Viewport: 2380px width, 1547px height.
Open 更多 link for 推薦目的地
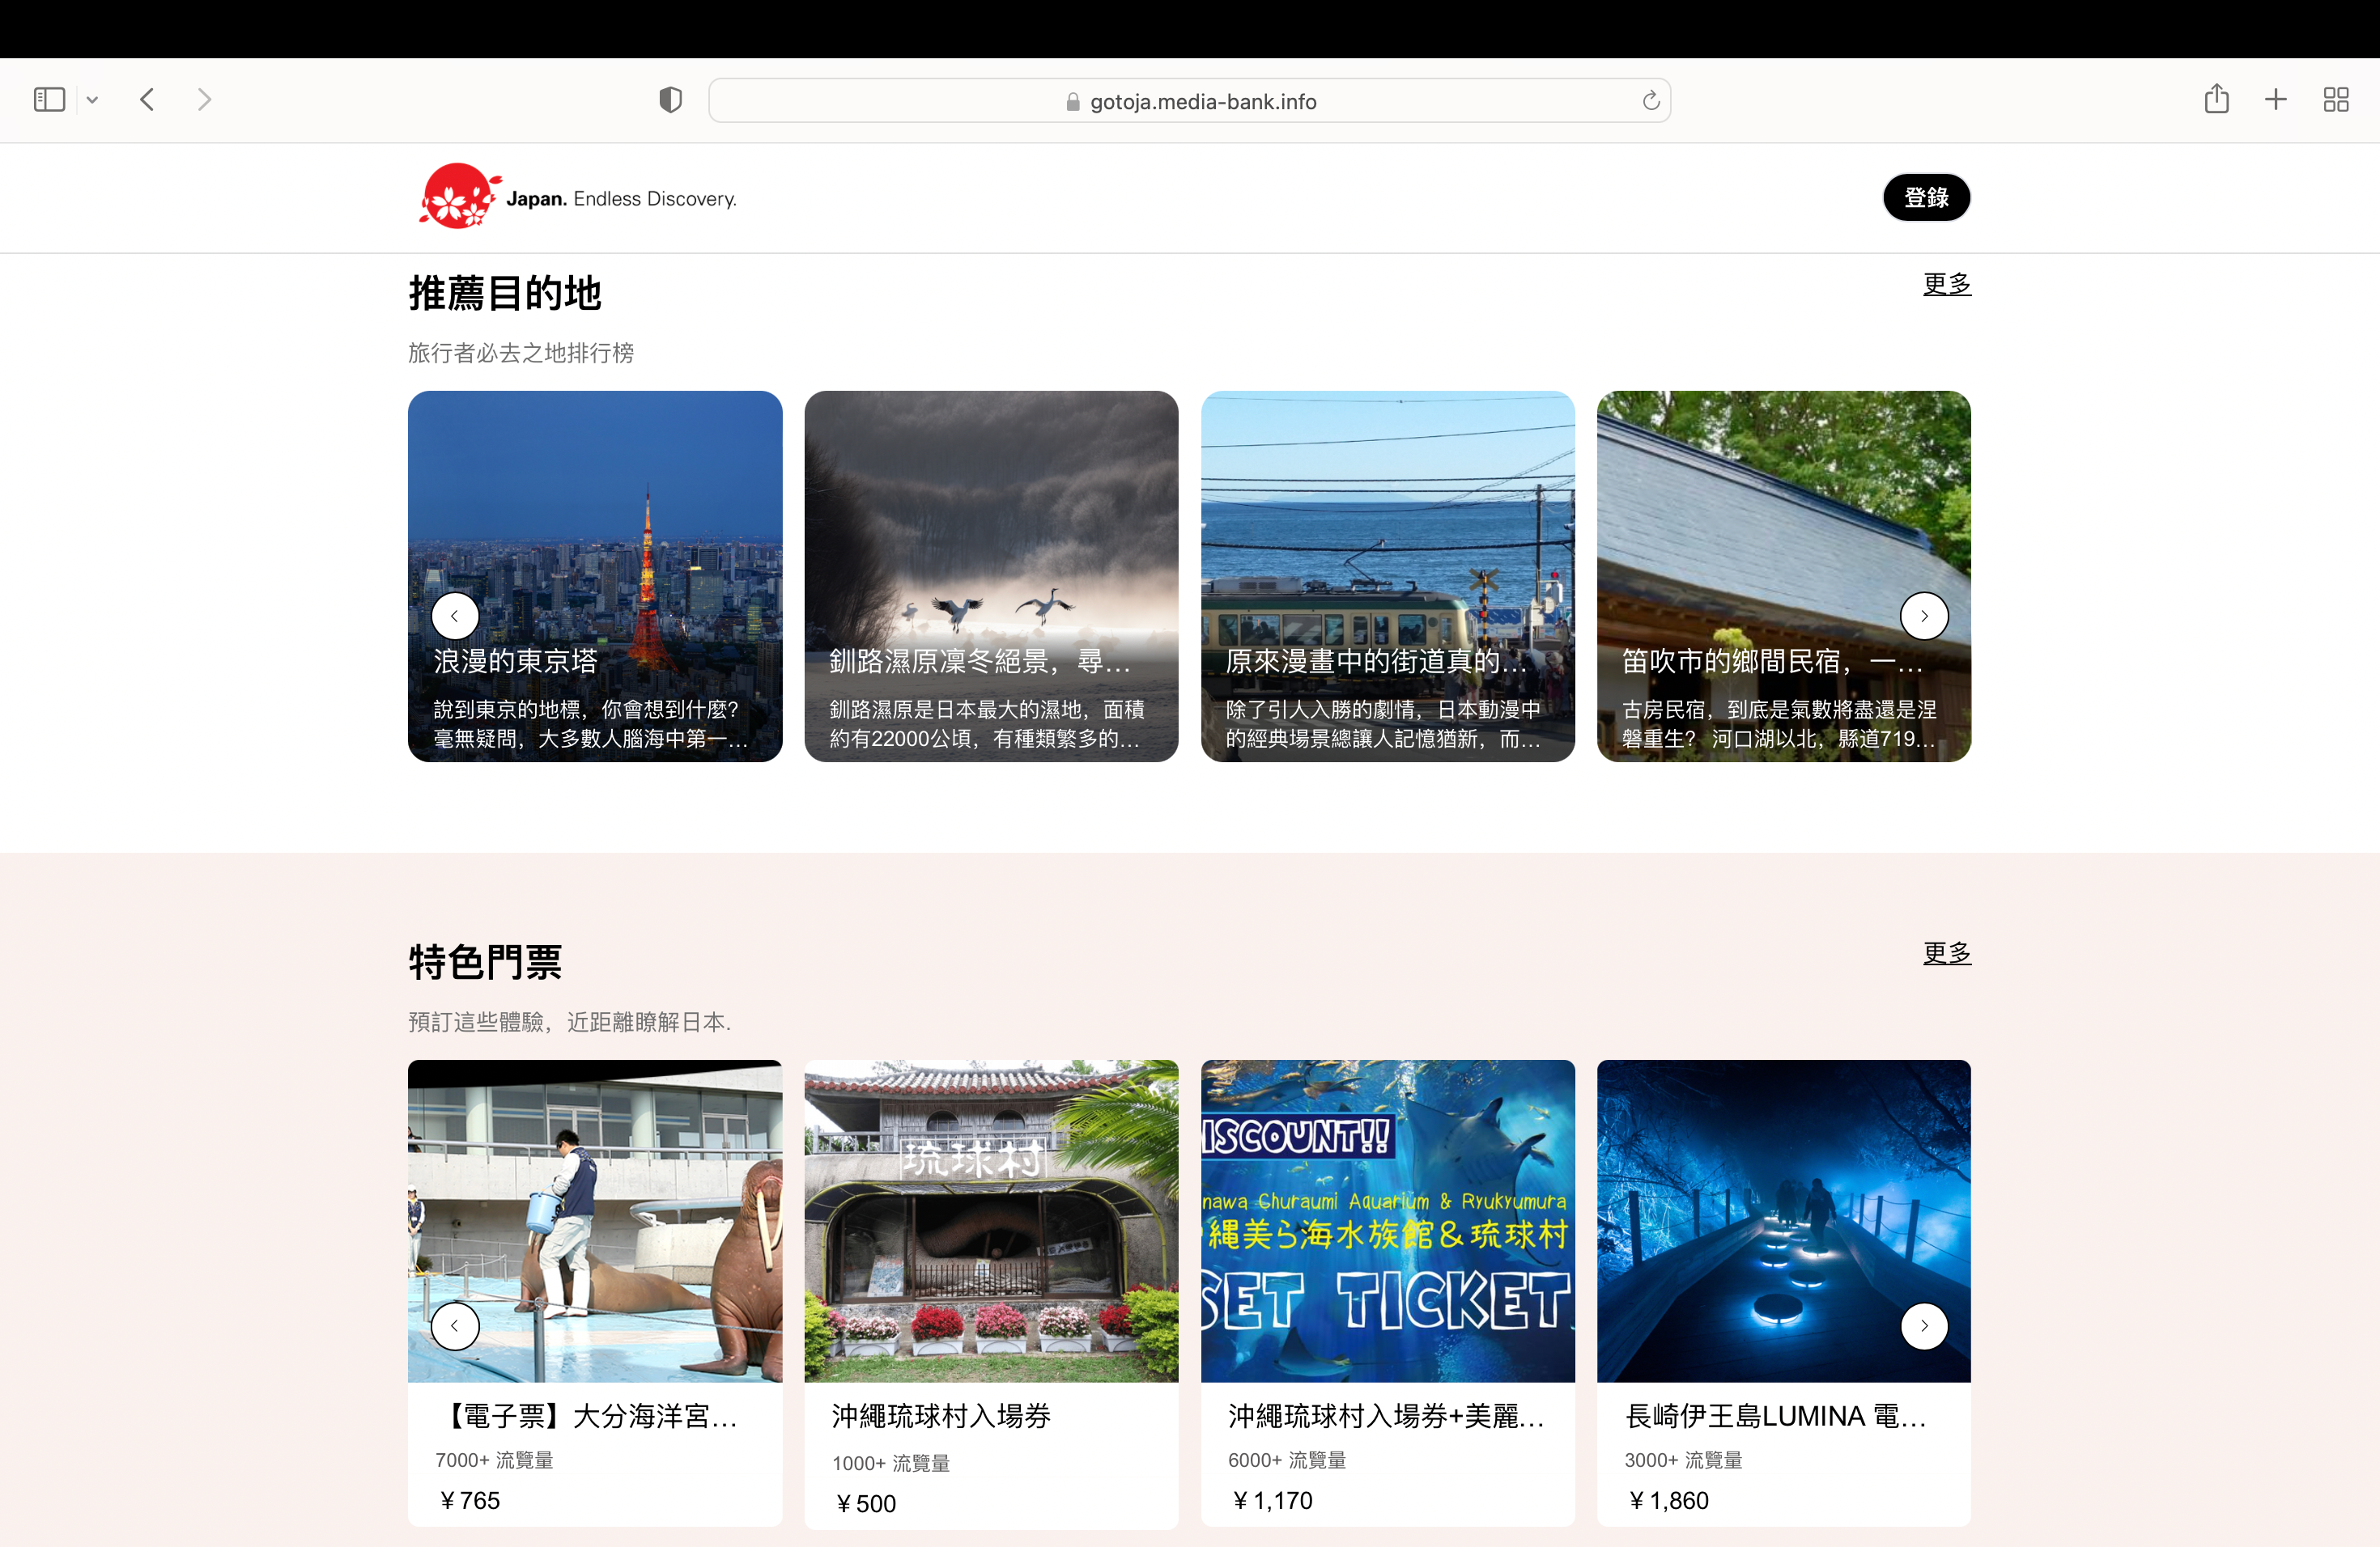(1946, 284)
